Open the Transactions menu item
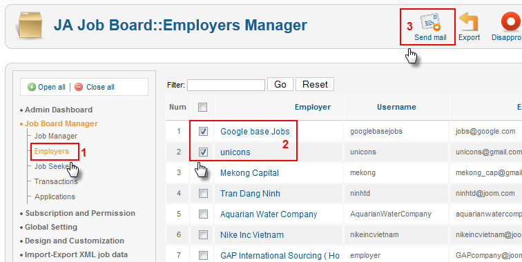This screenshot has width=522, height=262. click(x=56, y=181)
